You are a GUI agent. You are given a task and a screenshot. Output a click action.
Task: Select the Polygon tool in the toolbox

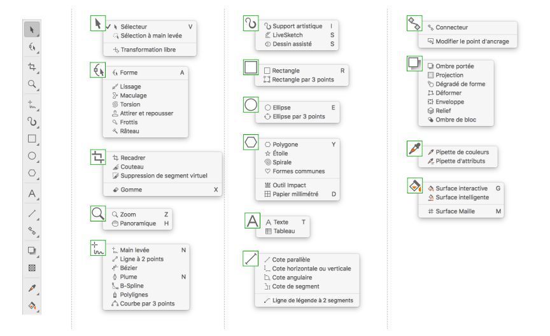pyautogui.click(x=31, y=173)
